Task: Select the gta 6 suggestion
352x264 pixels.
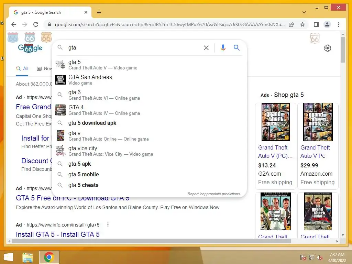Action: [x=149, y=95]
